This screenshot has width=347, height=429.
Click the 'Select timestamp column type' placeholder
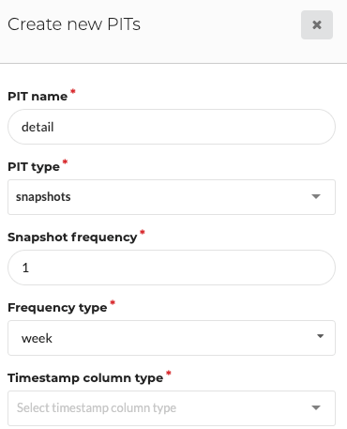click(x=97, y=408)
